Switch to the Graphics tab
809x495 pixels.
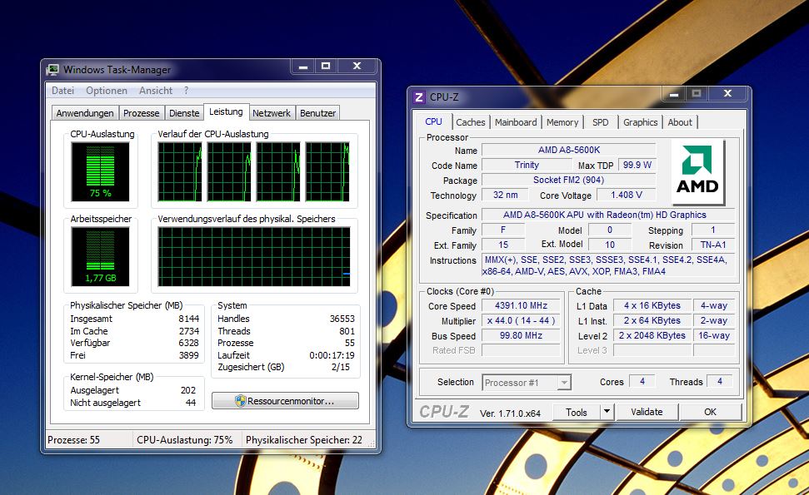click(x=641, y=122)
